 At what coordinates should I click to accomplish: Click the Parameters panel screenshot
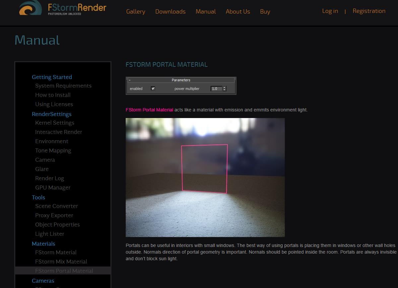[x=181, y=86]
